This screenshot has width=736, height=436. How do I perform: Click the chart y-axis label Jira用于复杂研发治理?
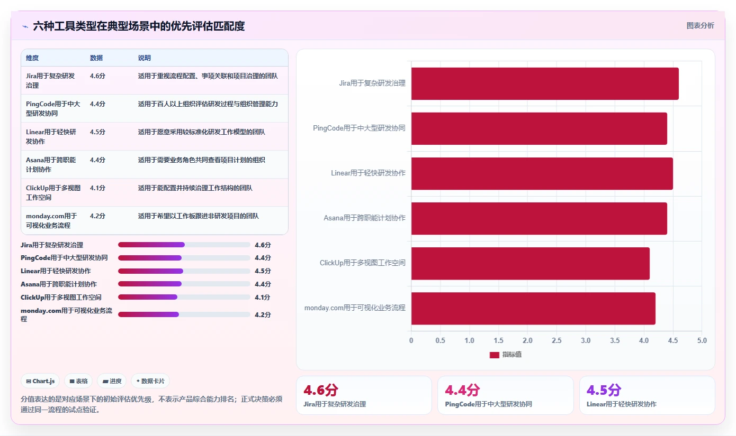pyautogui.click(x=372, y=84)
